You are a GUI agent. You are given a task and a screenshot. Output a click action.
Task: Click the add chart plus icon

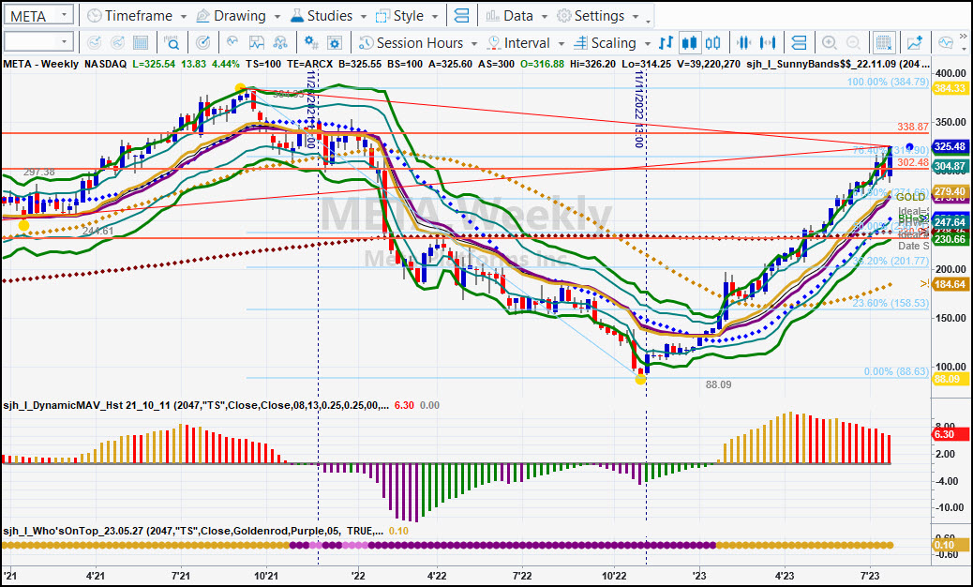pos(915,43)
